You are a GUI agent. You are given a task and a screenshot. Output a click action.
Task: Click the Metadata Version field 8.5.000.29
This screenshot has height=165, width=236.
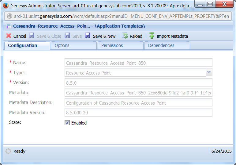[138, 112]
